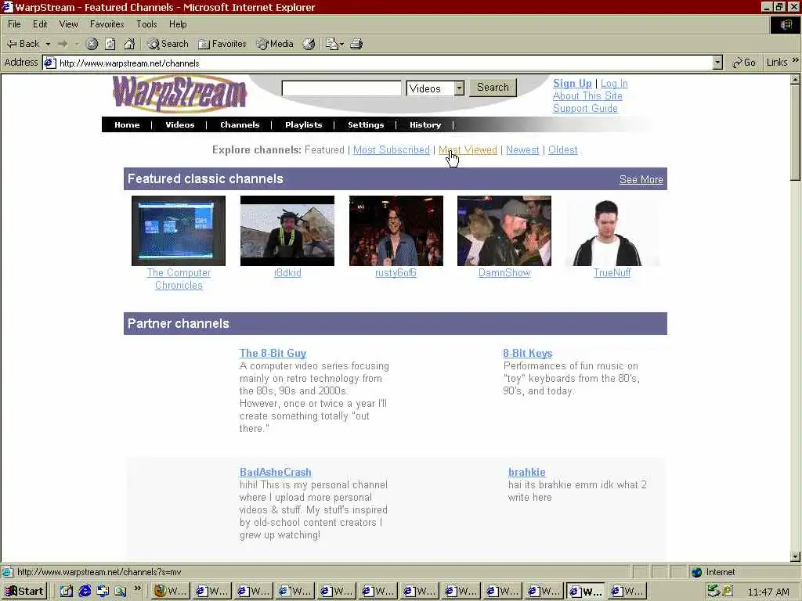Click the DamnShow channel name link
Screen dimensions: 802x601
pos(504,273)
